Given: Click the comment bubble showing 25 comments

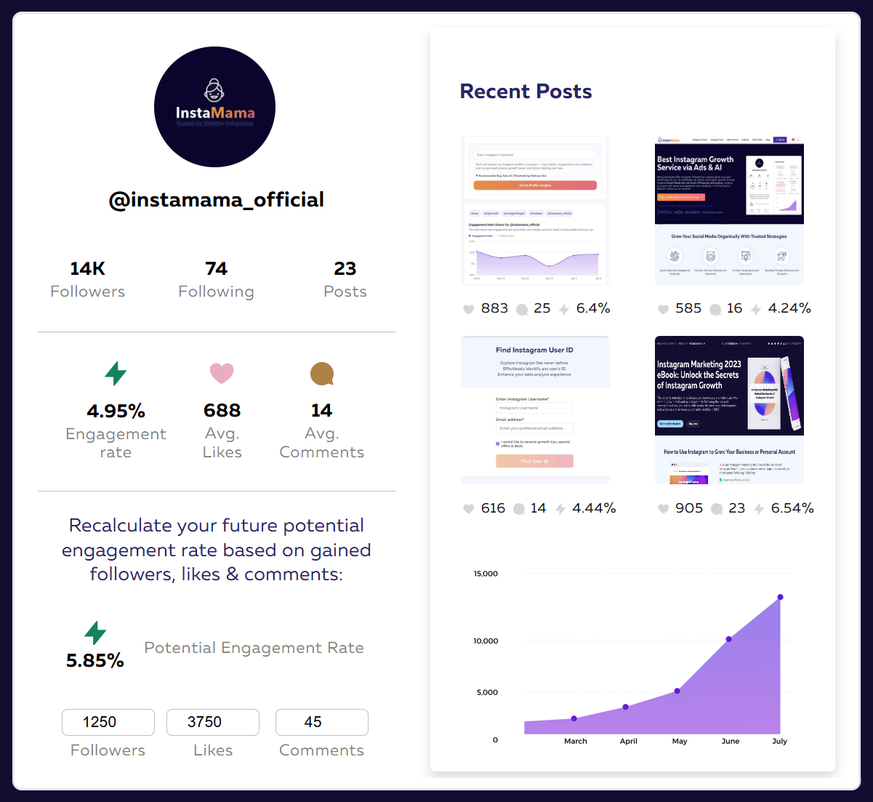Looking at the screenshot, I should coord(521,308).
